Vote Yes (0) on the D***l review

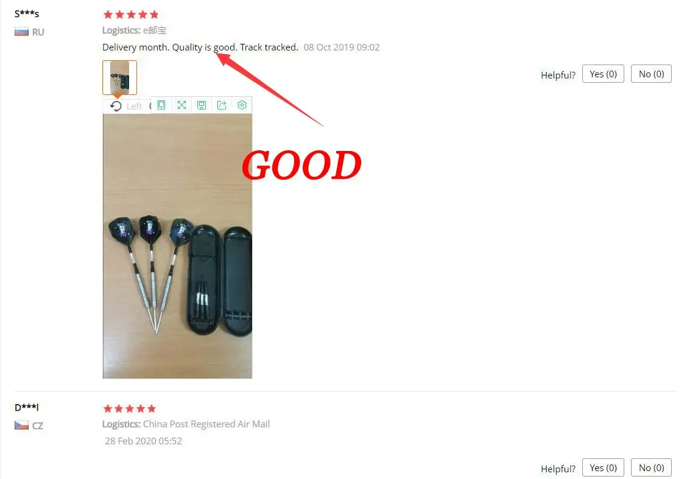(603, 467)
